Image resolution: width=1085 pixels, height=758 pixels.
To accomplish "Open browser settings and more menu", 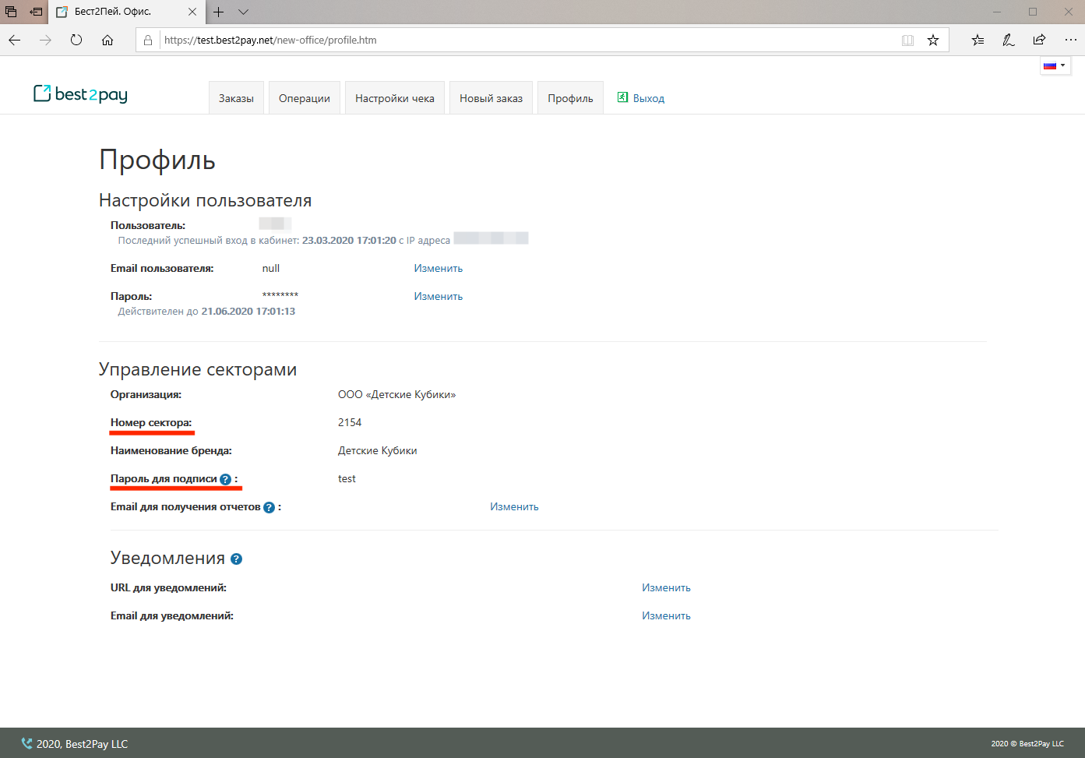I will 1070,41.
